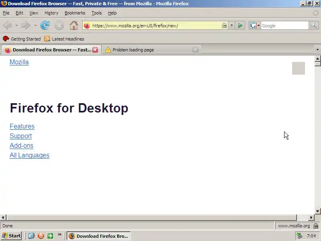Open the forward history dropdown arrow
Screen dimensions: 321x241
point(35,26)
